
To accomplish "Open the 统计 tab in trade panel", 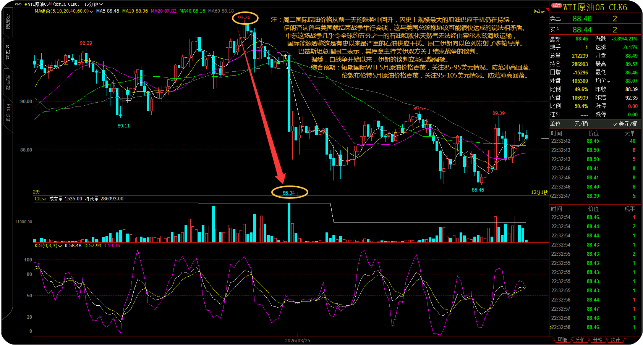I will [615, 340].
